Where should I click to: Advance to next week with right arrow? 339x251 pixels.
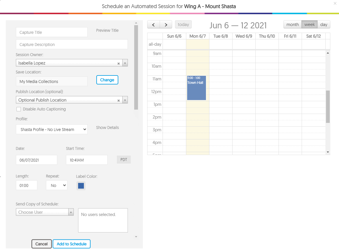click(x=166, y=25)
